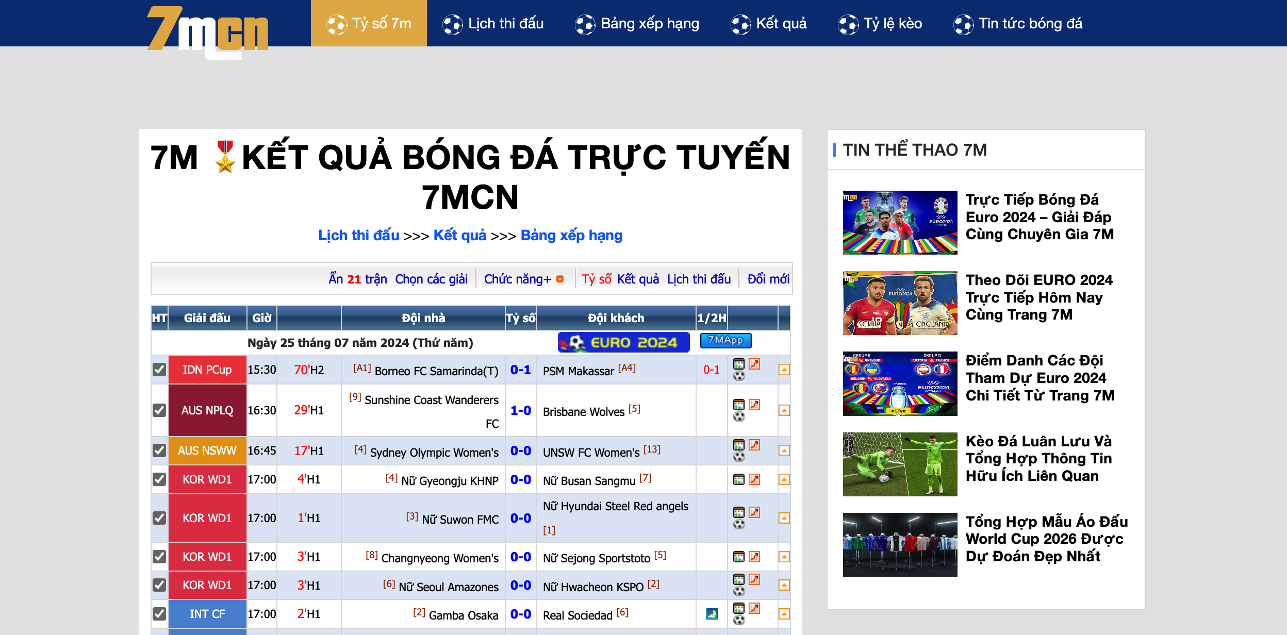Collapse the Borneo FC match row with orange arrow

(x=784, y=369)
